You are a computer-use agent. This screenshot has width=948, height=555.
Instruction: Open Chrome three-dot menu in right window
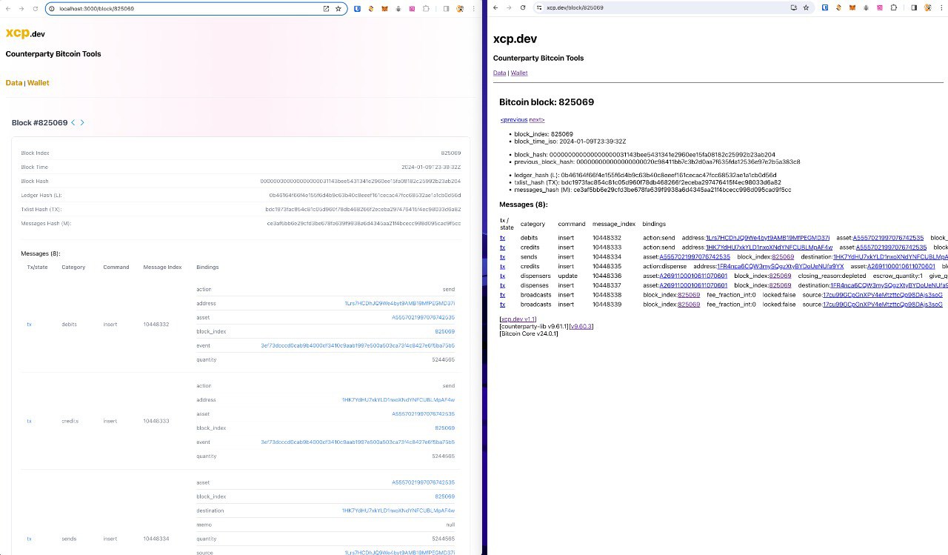click(941, 7)
